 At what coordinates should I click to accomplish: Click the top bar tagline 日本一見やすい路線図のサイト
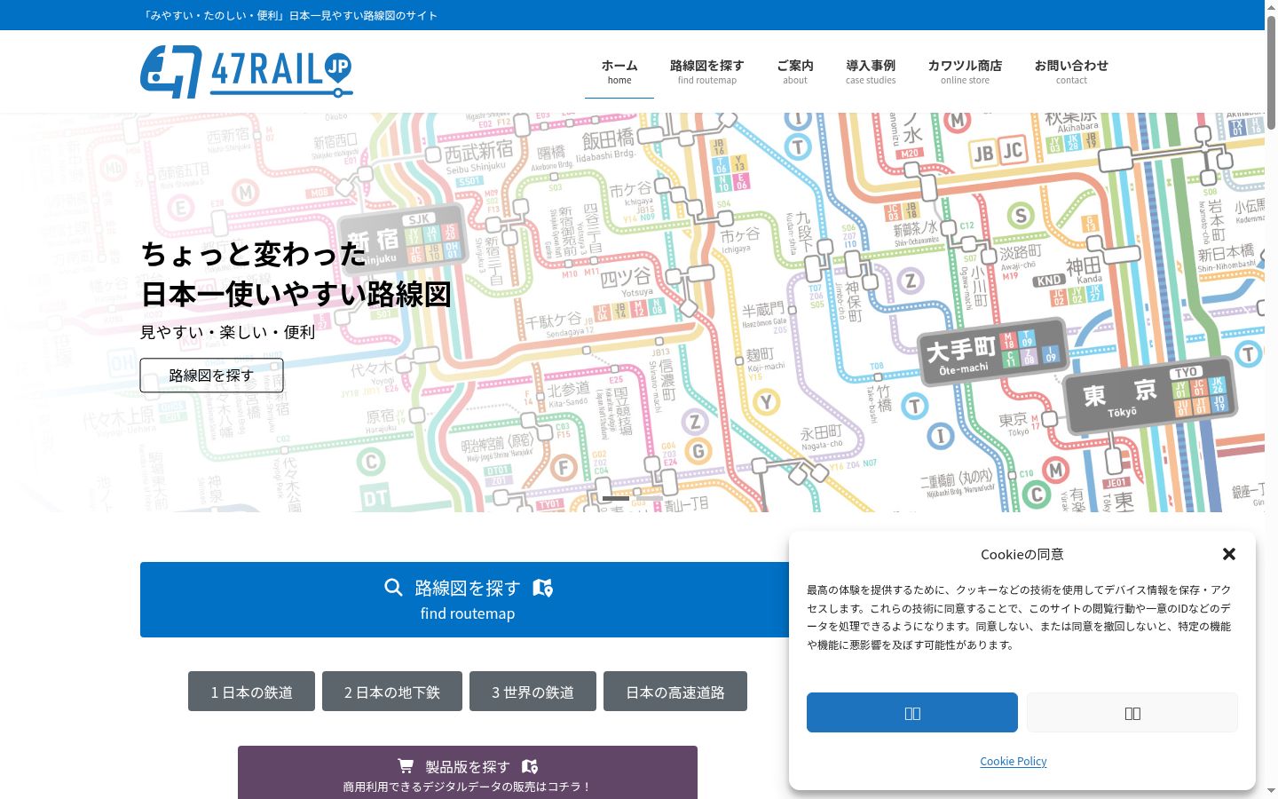[363, 15]
